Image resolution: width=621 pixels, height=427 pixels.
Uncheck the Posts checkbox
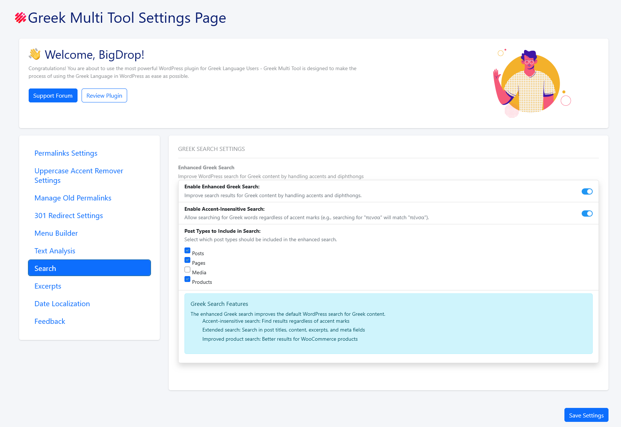pos(187,251)
